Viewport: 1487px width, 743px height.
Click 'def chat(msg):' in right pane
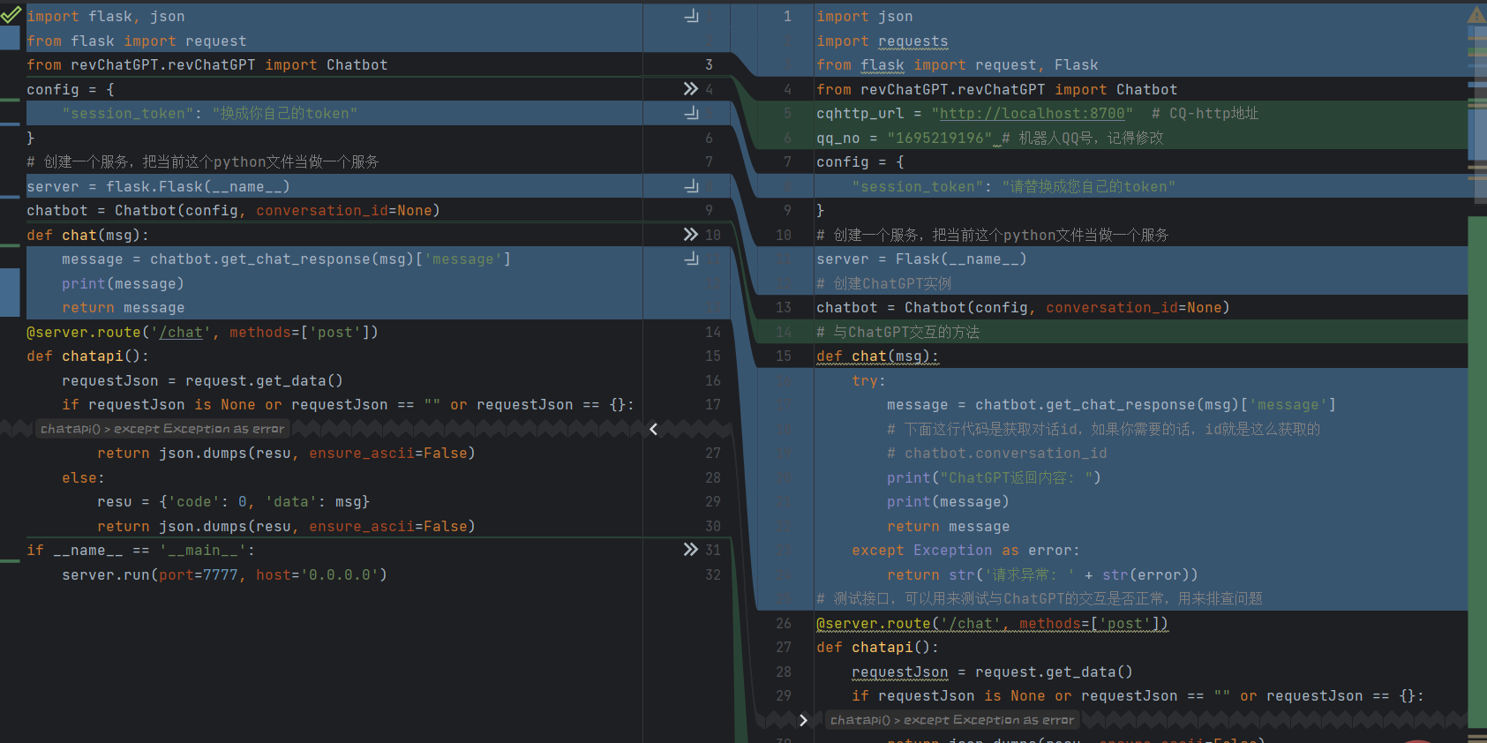click(878, 356)
